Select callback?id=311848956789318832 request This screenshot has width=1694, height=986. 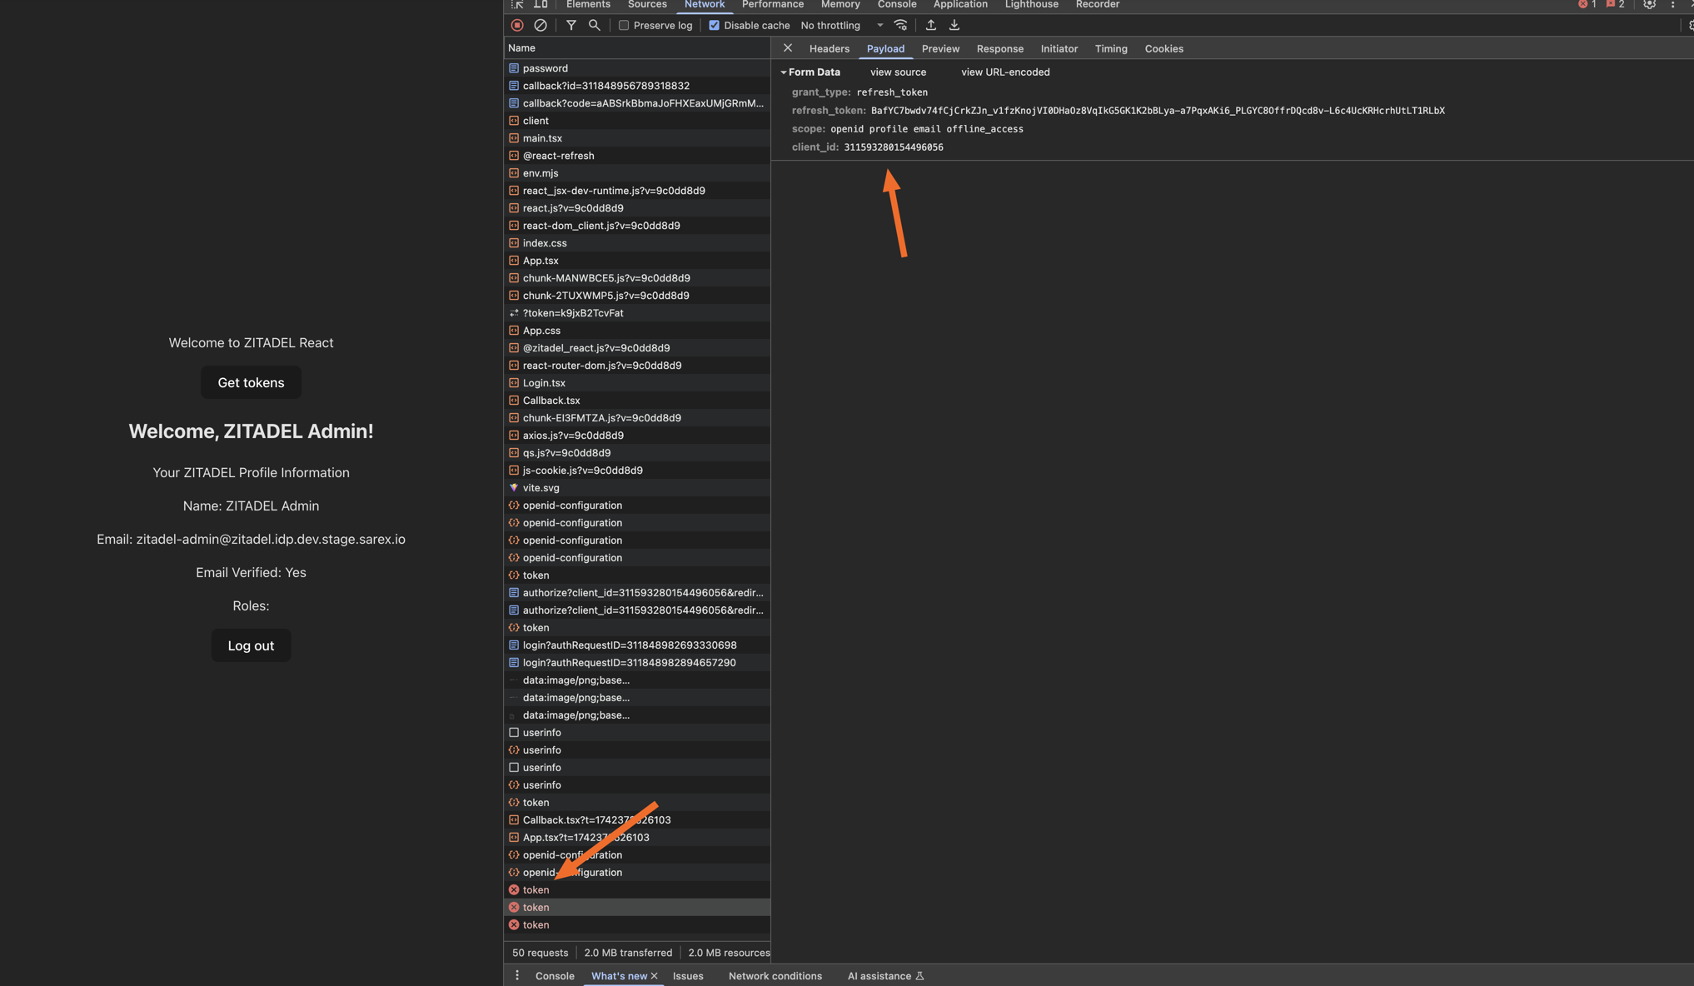click(x=637, y=86)
